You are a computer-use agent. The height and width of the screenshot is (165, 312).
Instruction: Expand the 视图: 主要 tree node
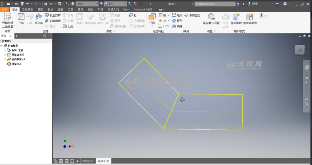(x=5, y=50)
